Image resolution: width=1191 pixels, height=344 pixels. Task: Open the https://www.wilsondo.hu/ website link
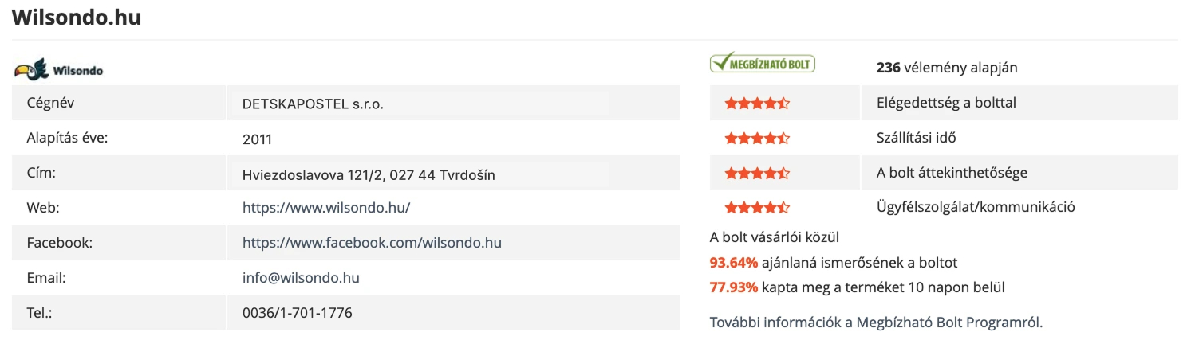(x=326, y=208)
